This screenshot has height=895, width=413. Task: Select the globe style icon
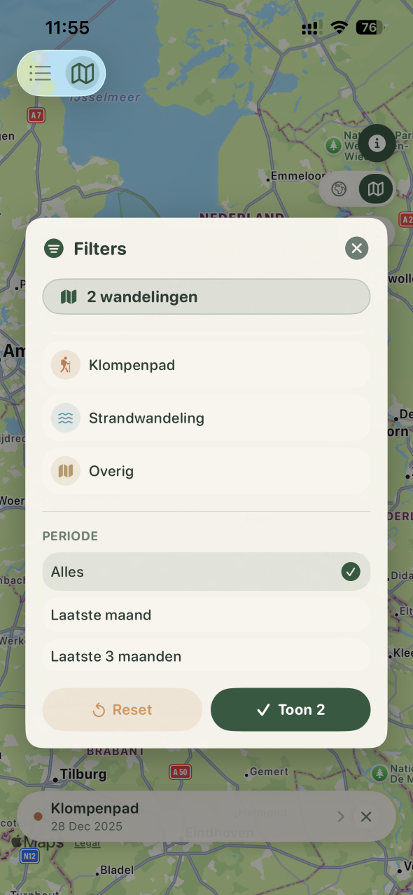pos(339,189)
